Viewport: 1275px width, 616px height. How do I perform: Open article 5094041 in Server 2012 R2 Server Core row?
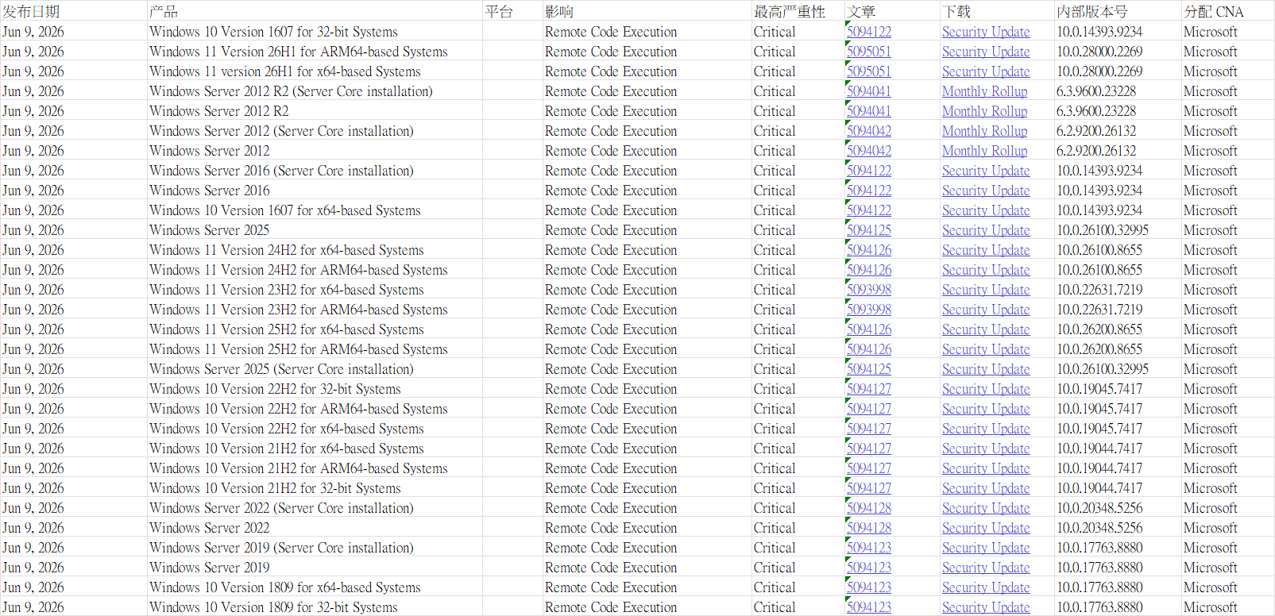[869, 91]
